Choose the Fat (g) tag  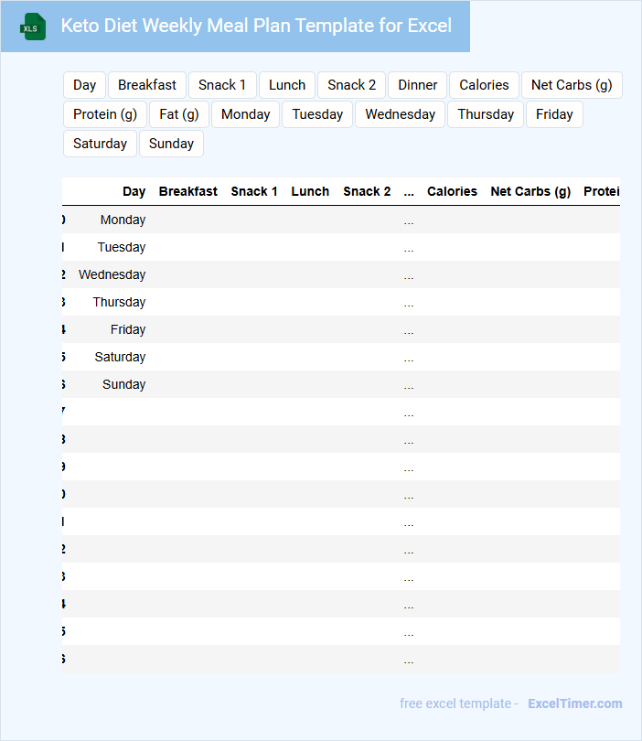(179, 114)
